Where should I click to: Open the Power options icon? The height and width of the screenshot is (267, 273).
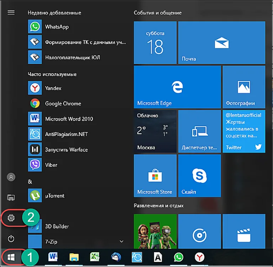tap(11, 239)
